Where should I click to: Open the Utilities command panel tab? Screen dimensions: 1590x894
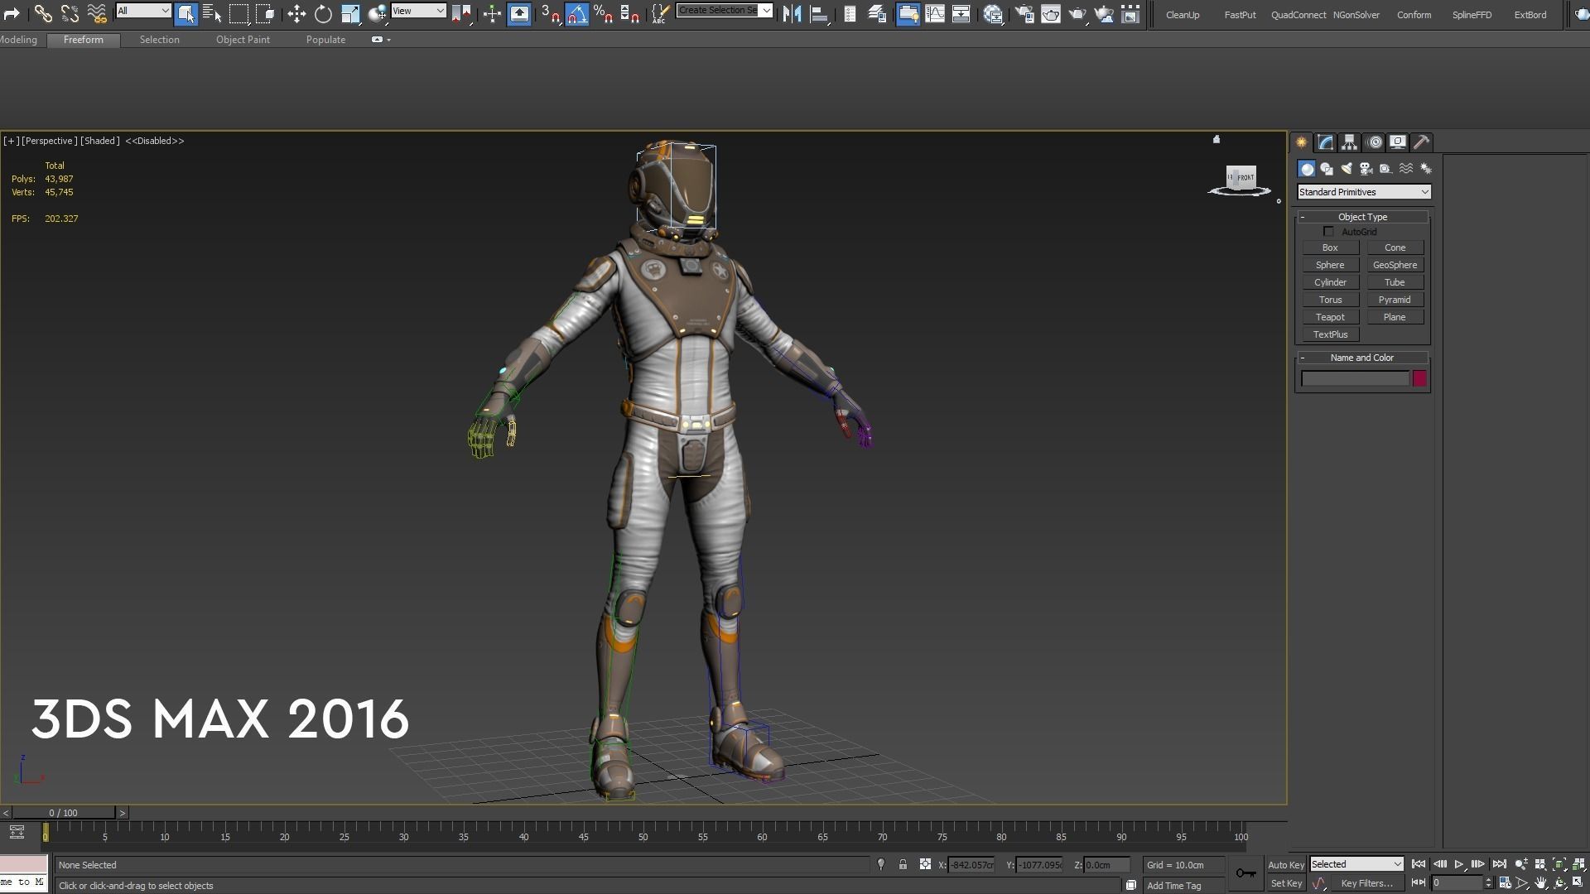(1421, 142)
